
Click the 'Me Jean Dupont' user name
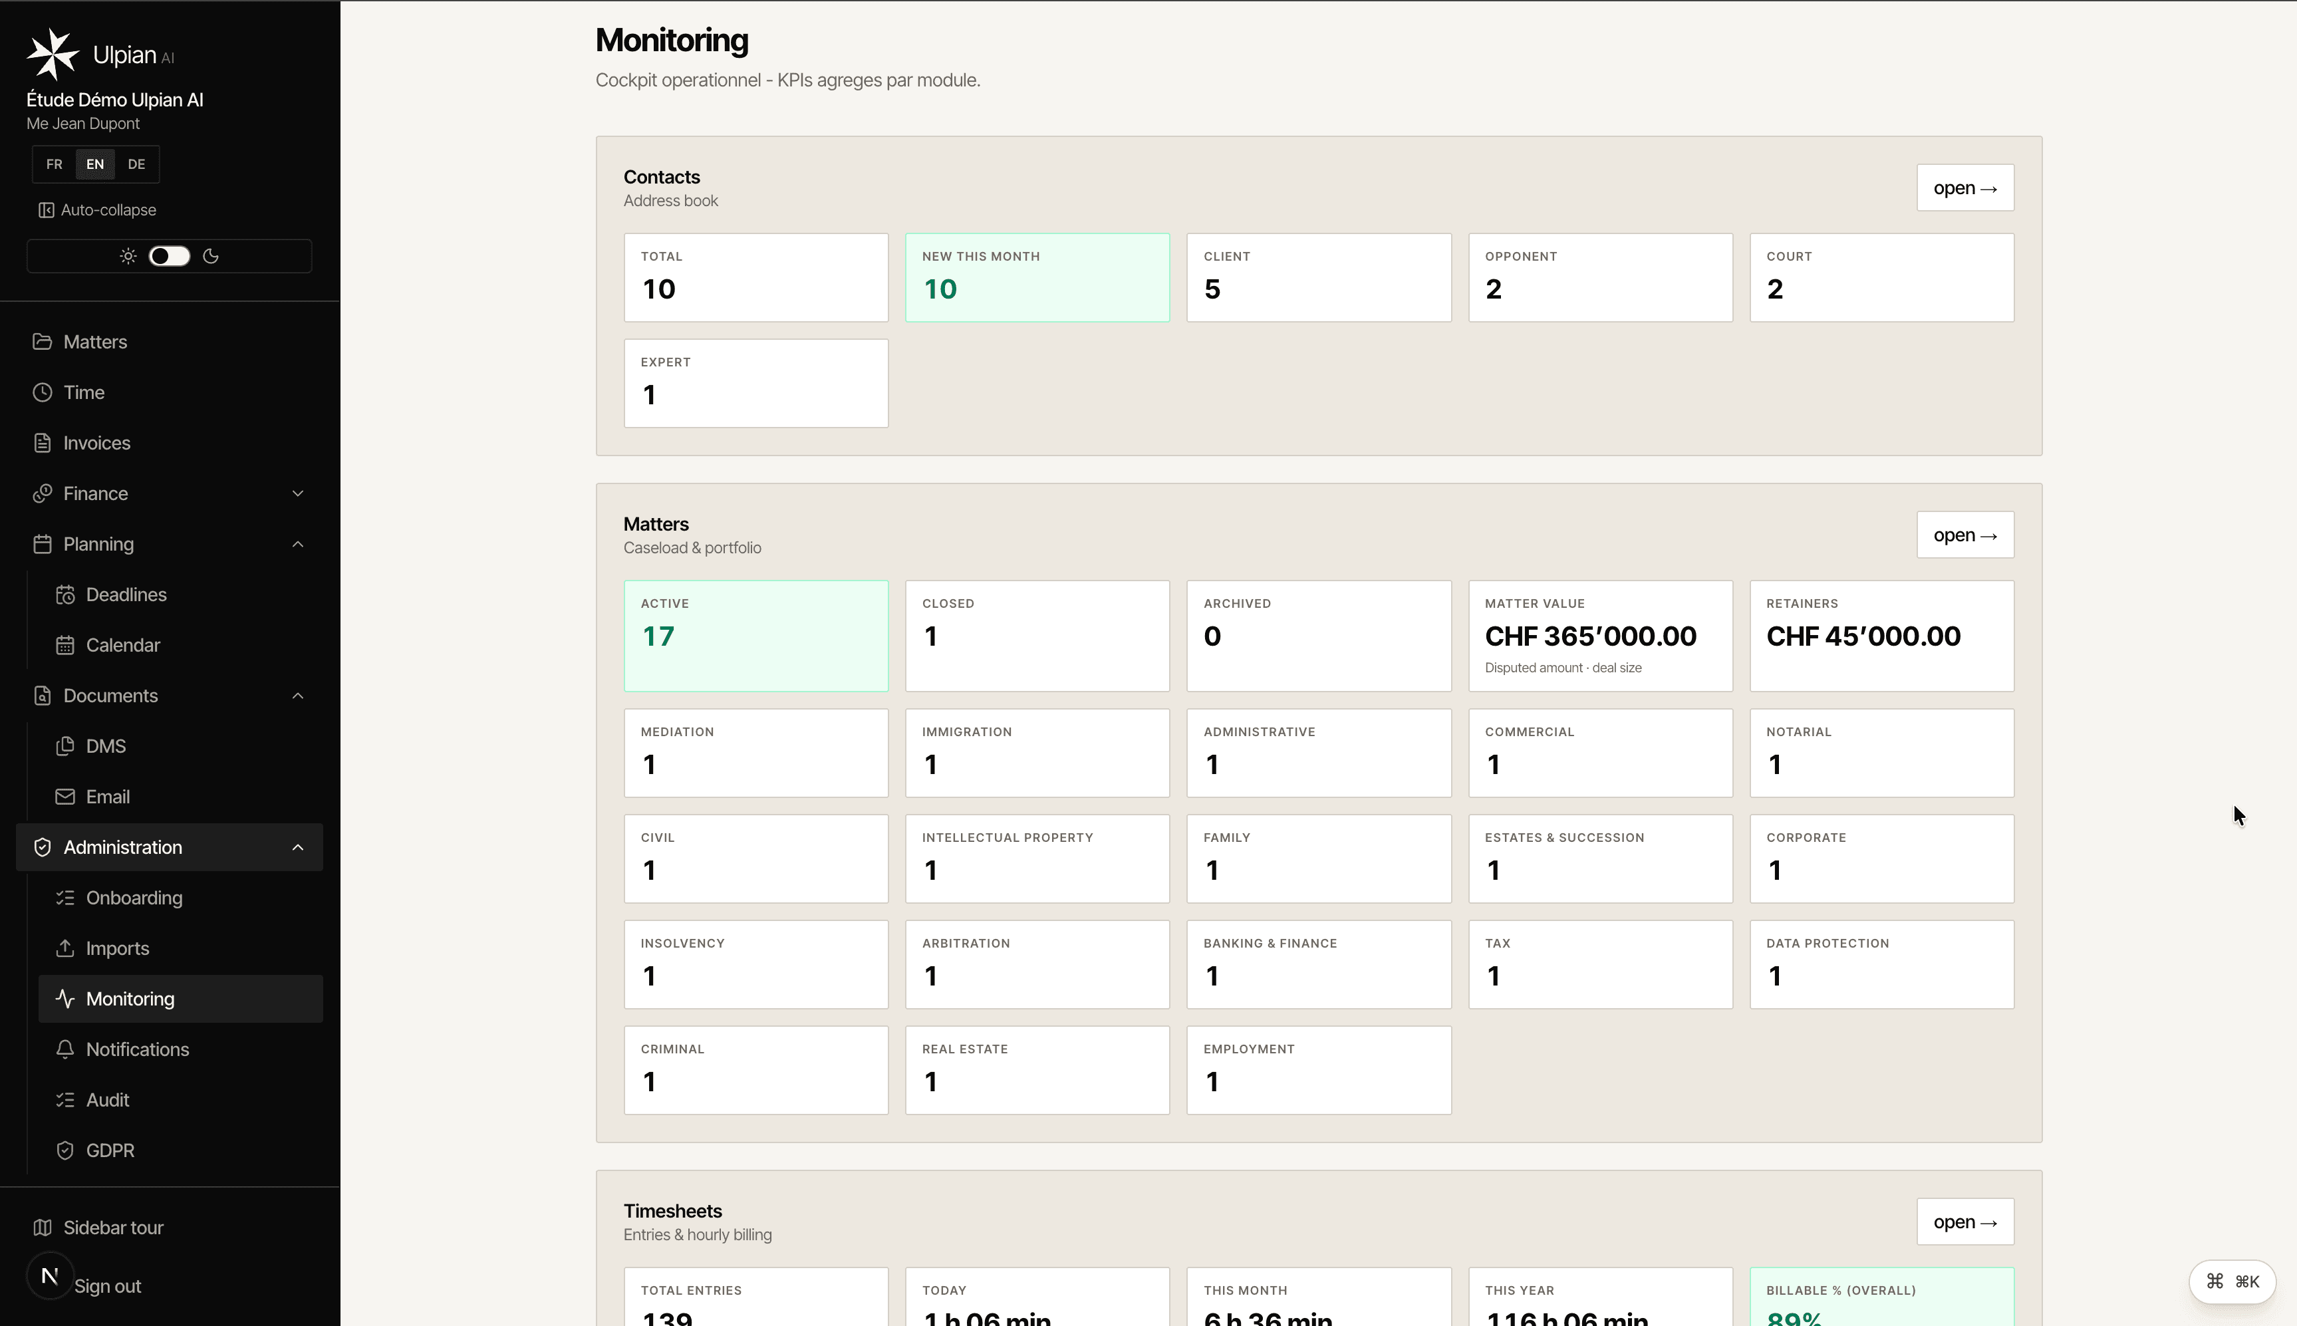point(83,124)
